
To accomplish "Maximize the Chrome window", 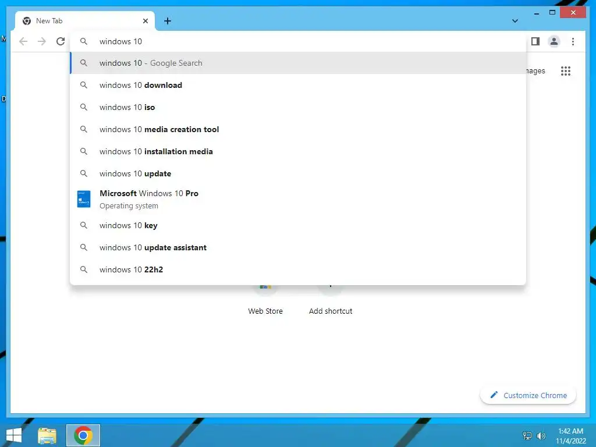I will 552,13.
